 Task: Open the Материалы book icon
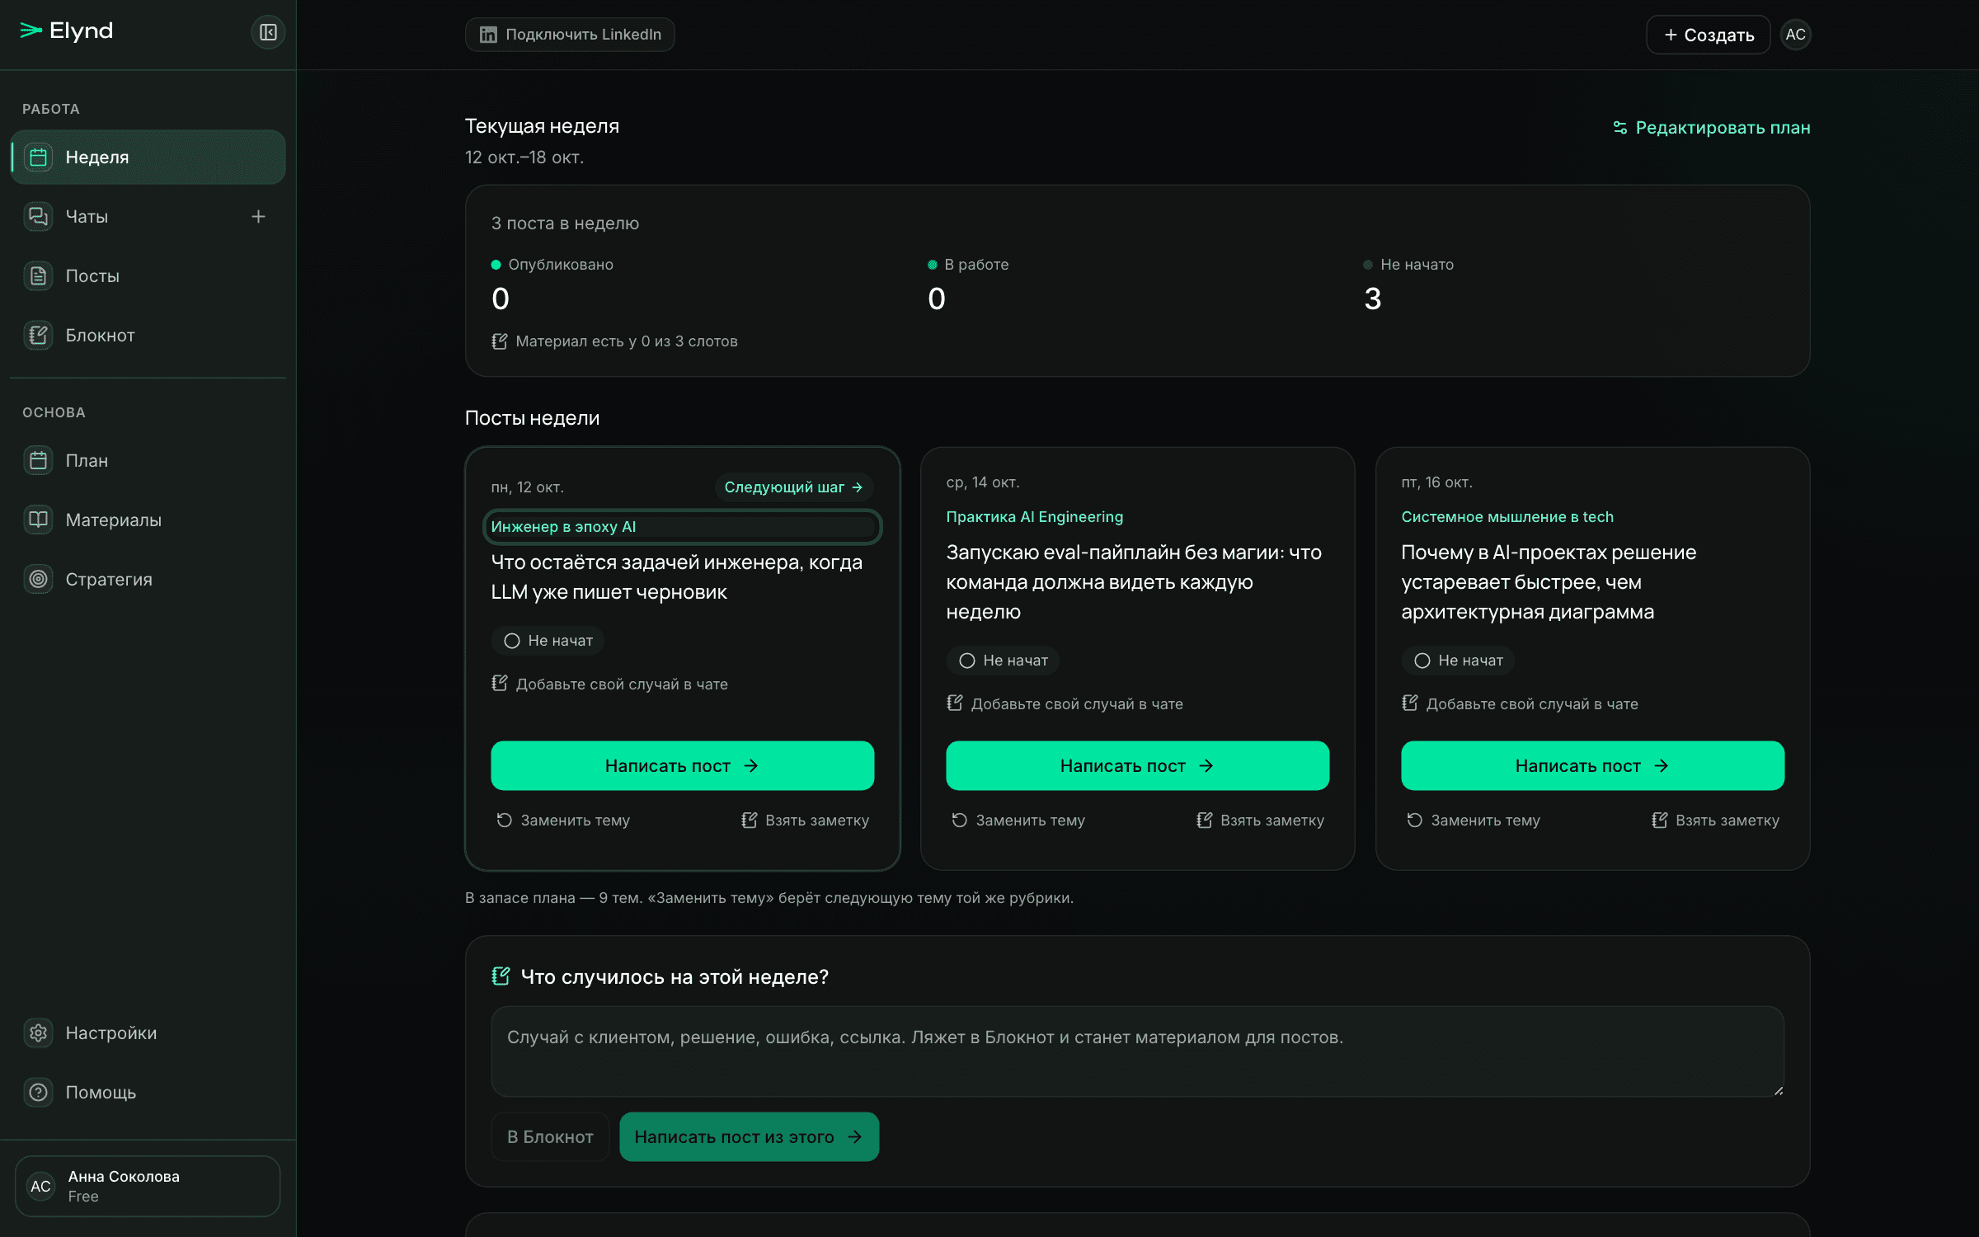(x=39, y=520)
